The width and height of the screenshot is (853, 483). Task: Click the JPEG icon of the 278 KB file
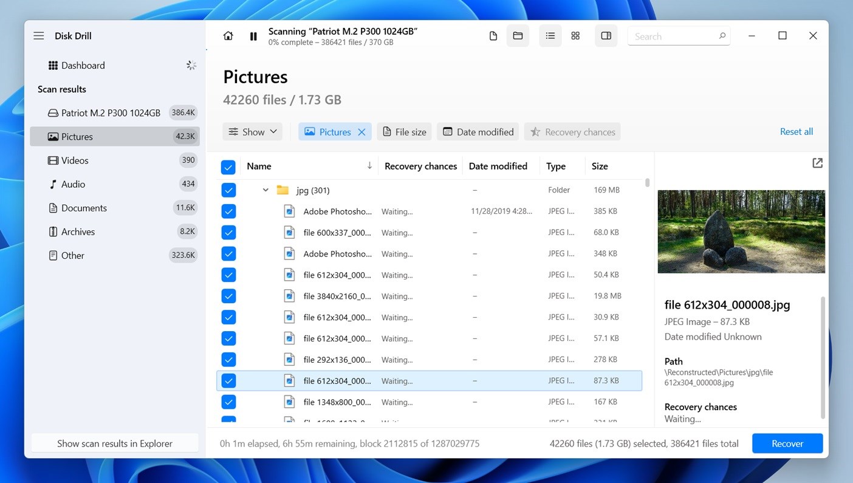coord(290,360)
